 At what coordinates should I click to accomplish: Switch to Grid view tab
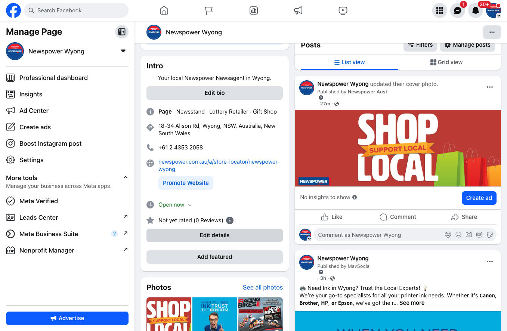tap(446, 62)
